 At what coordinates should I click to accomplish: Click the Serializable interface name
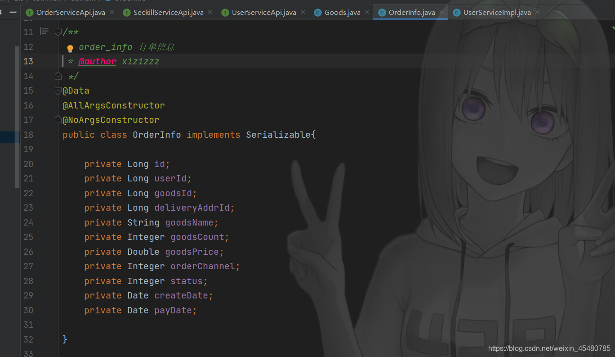278,135
